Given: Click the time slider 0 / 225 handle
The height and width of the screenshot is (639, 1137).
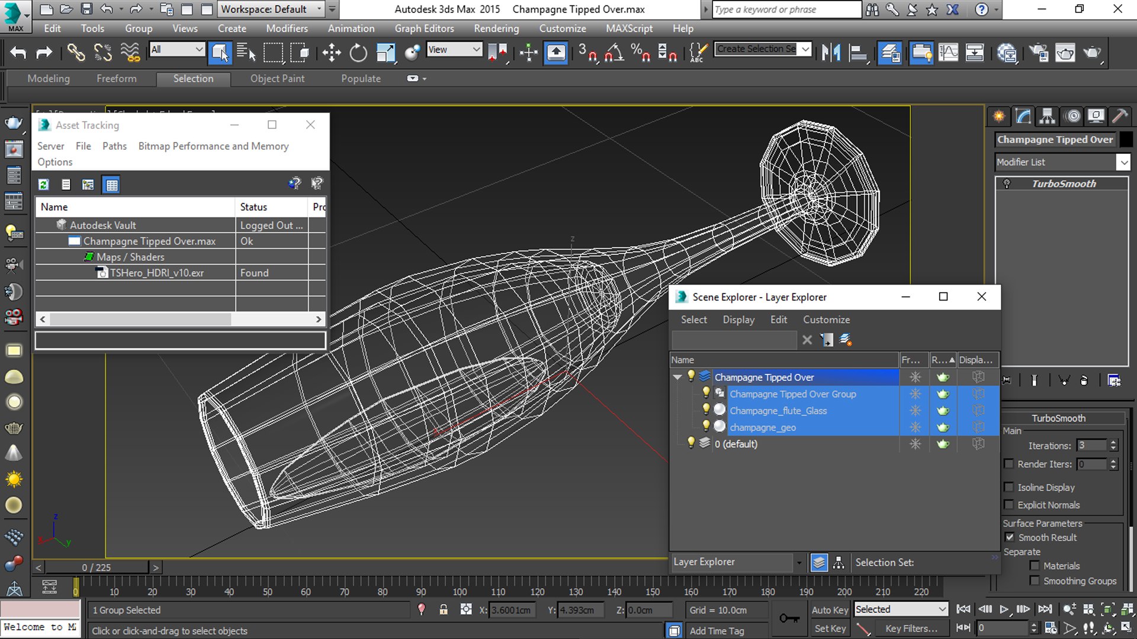Looking at the screenshot, I should point(97,567).
